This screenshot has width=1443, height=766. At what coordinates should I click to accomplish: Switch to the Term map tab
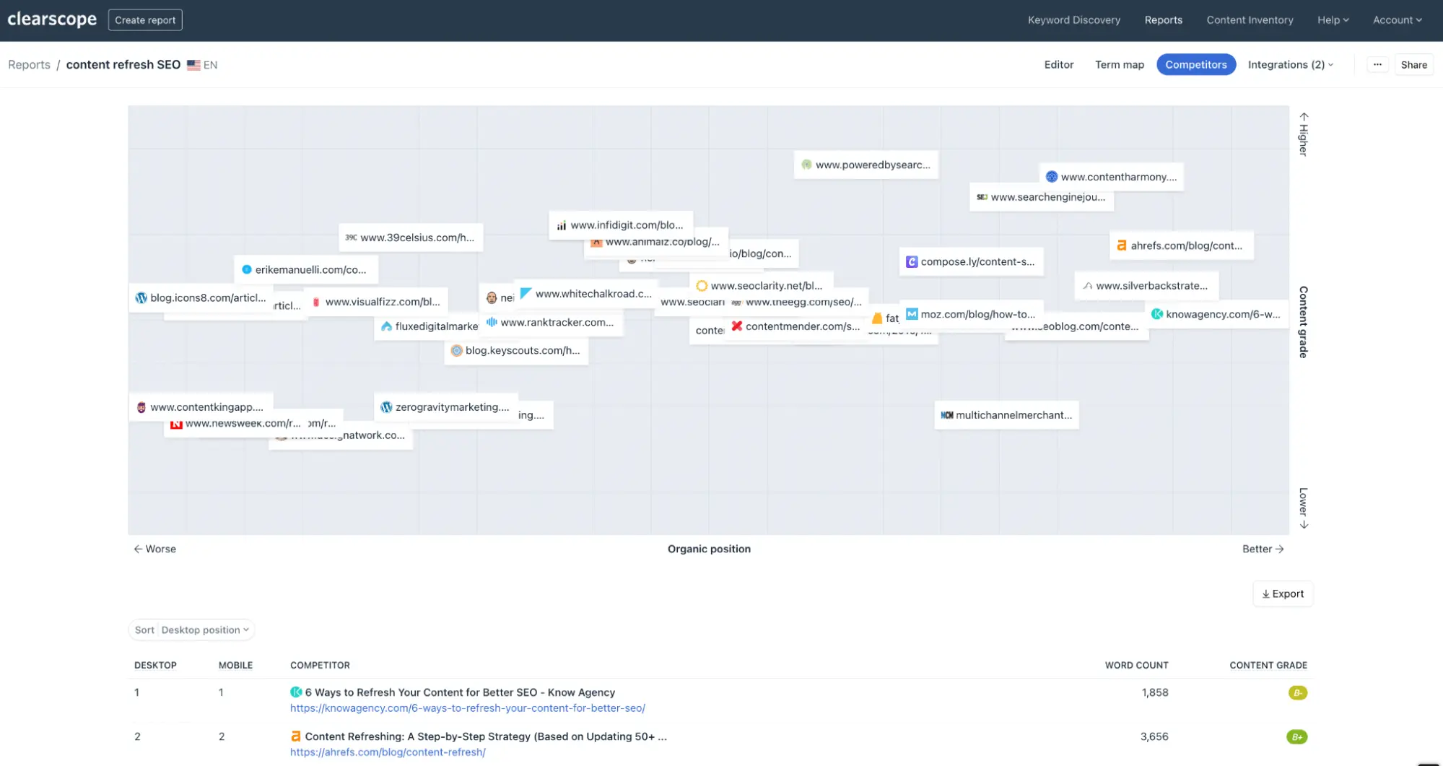pos(1120,64)
